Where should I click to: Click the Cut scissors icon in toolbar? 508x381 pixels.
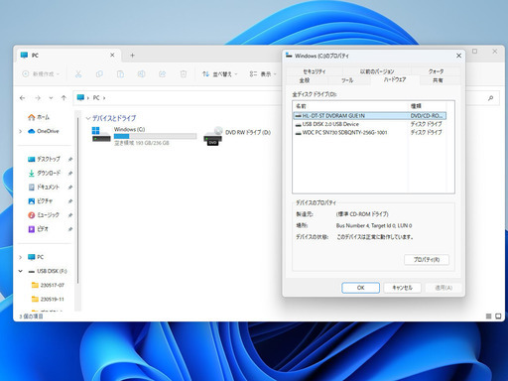click(78, 74)
